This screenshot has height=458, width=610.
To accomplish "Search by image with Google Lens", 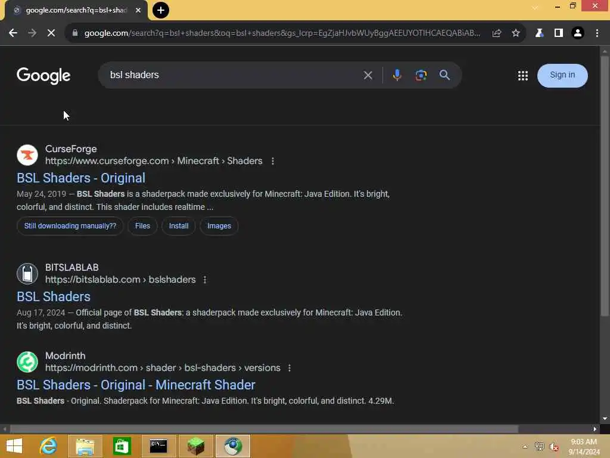I will pyautogui.click(x=421, y=75).
